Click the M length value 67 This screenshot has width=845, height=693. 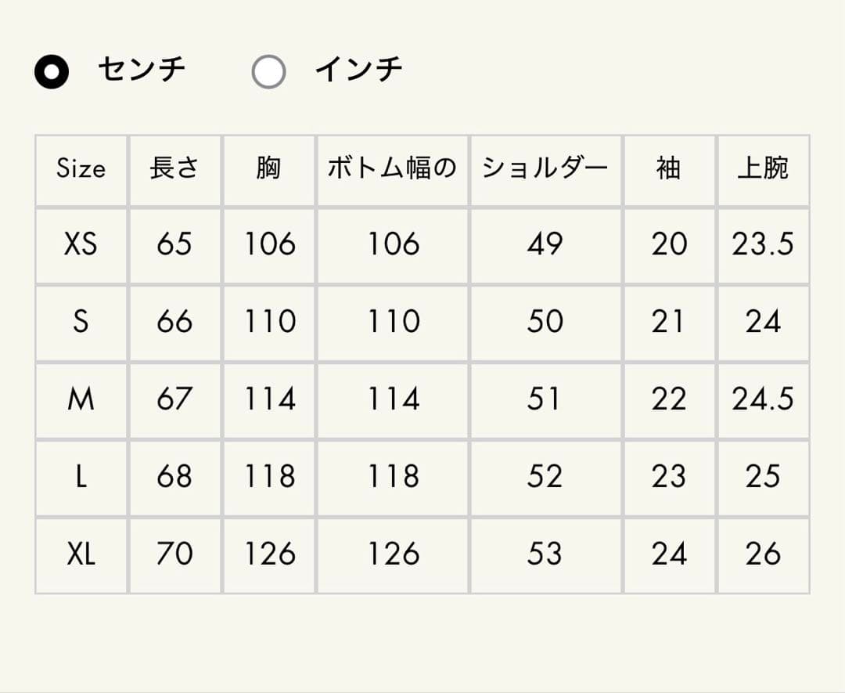click(174, 399)
